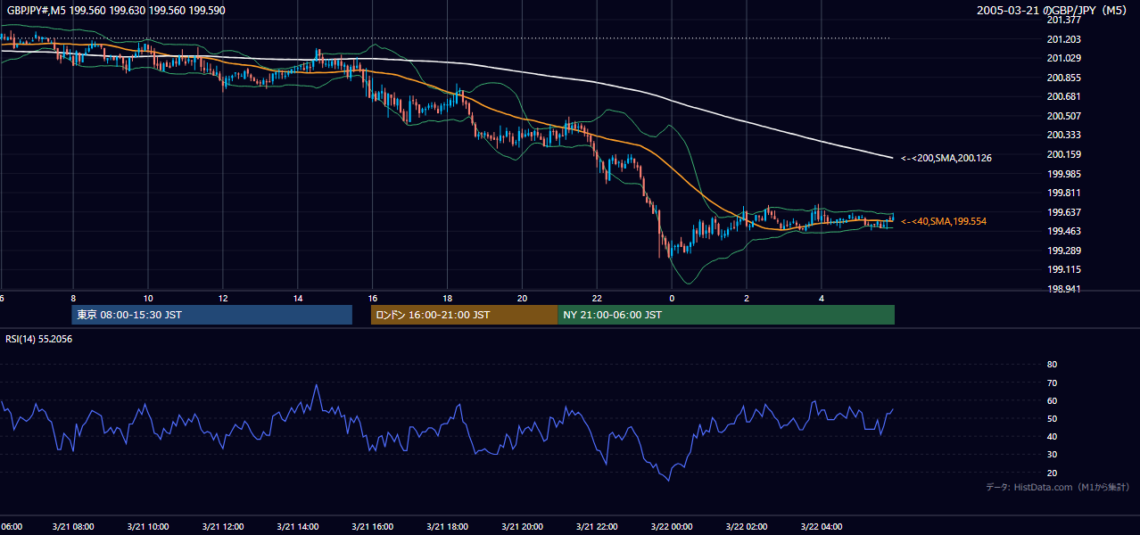Click hour 12 label under price chart
Screen dimensions: 1140x535
click(x=223, y=299)
